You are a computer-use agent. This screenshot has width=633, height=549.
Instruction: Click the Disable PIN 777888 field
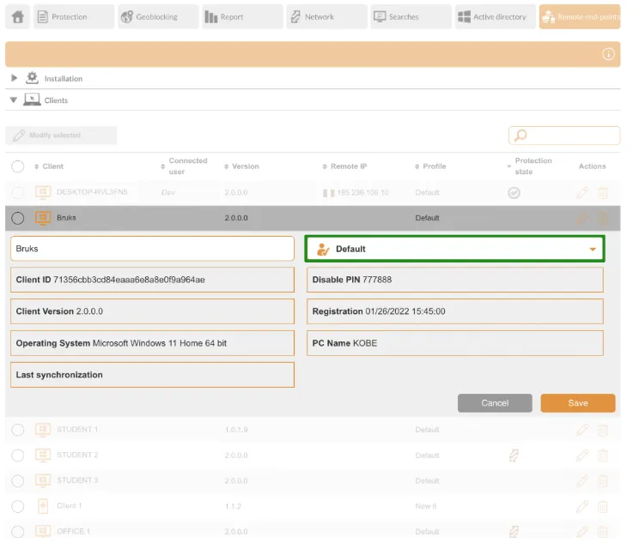point(455,280)
